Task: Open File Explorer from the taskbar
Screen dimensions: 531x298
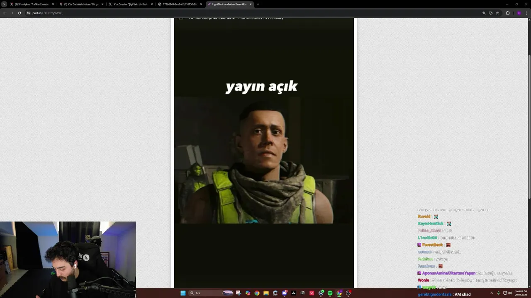Action: [266, 293]
